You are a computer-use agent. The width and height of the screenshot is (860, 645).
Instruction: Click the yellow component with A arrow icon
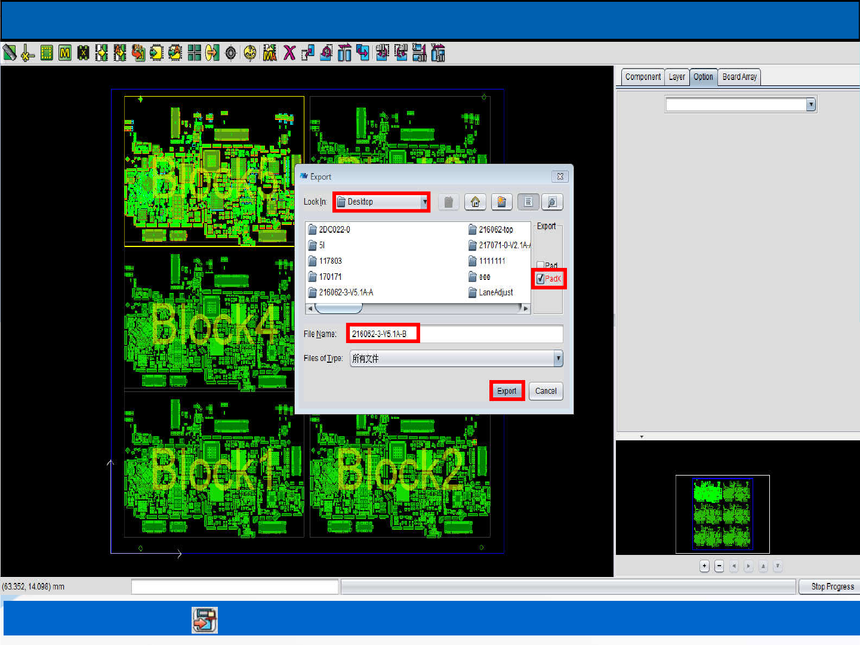(175, 53)
